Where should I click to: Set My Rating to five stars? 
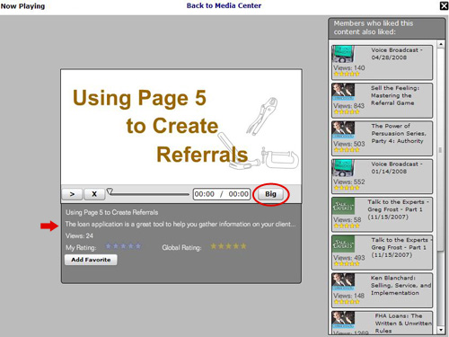coord(138,246)
